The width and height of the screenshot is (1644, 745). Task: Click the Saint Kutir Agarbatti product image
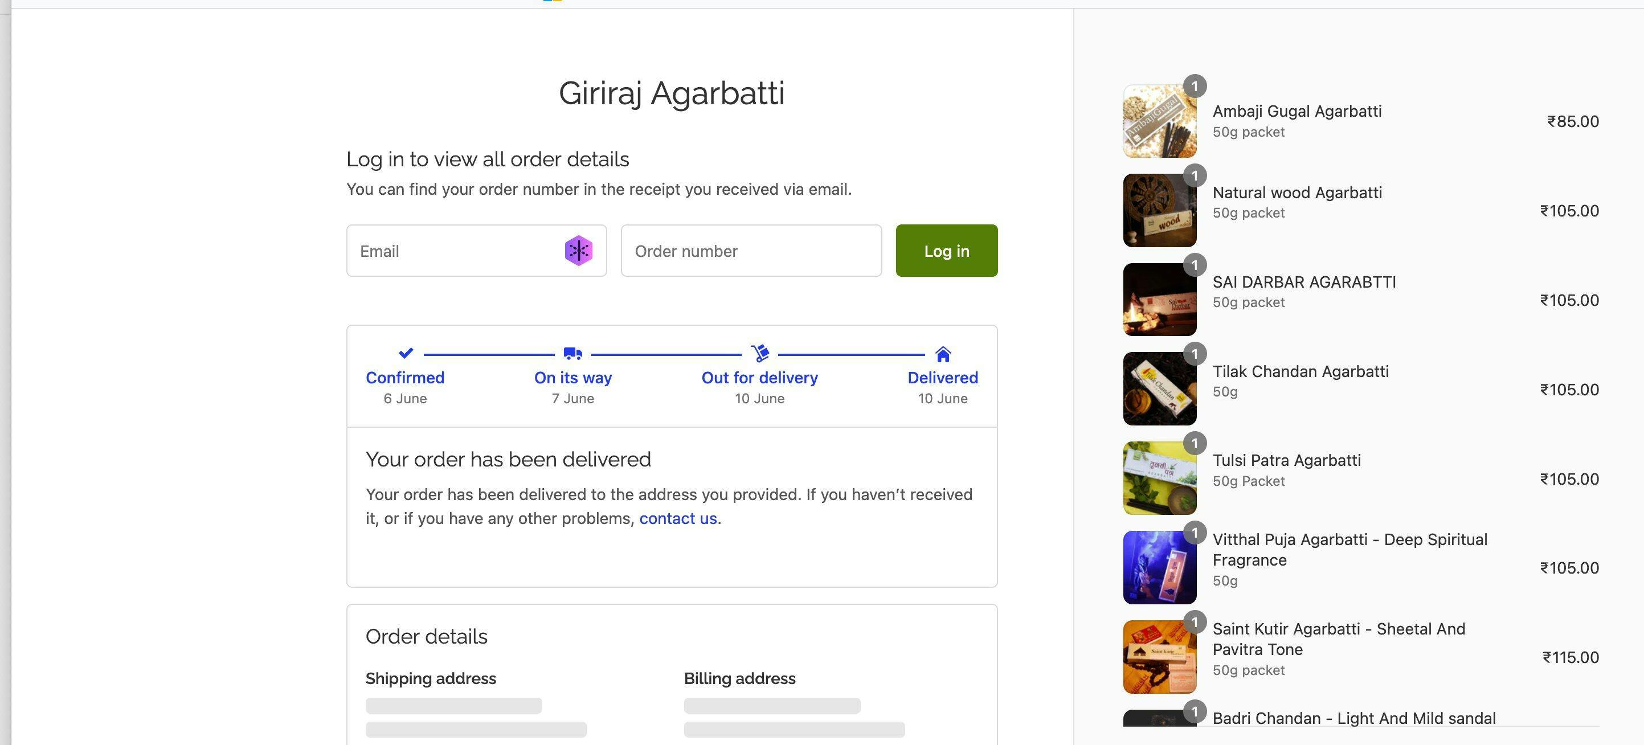coord(1159,657)
